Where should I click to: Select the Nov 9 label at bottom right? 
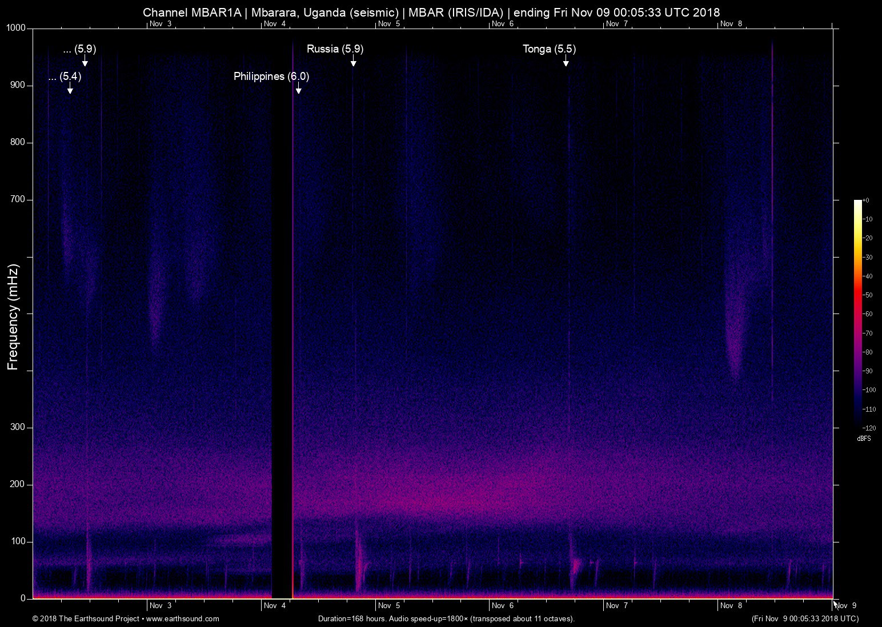click(x=846, y=605)
